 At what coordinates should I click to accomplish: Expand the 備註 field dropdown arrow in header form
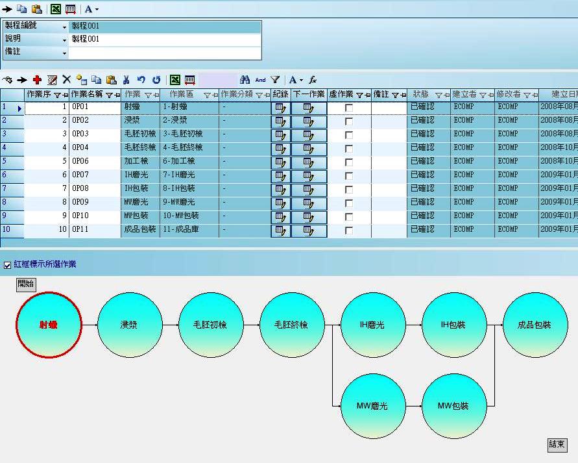coord(64,53)
